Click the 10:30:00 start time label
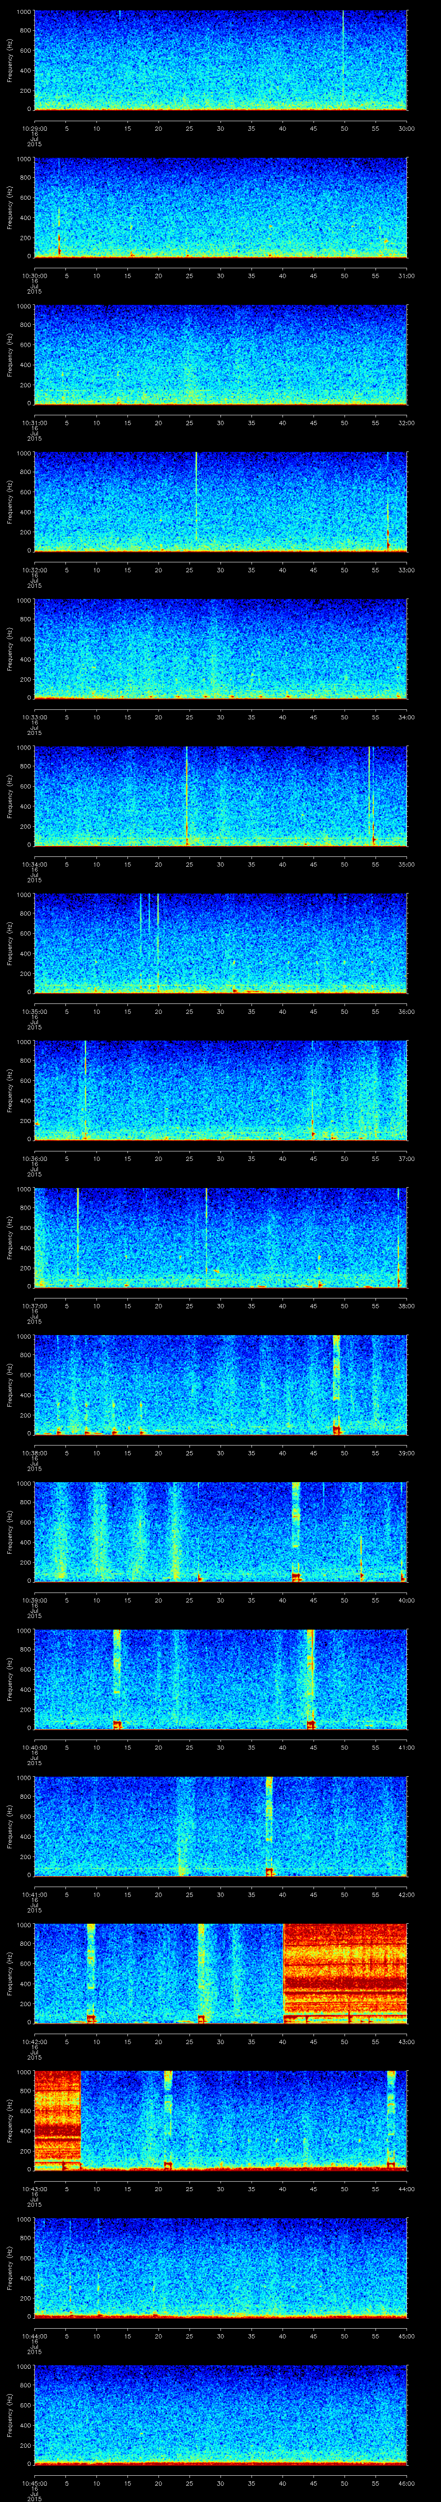Image resolution: width=441 pixels, height=2502 pixels. [x=34, y=276]
